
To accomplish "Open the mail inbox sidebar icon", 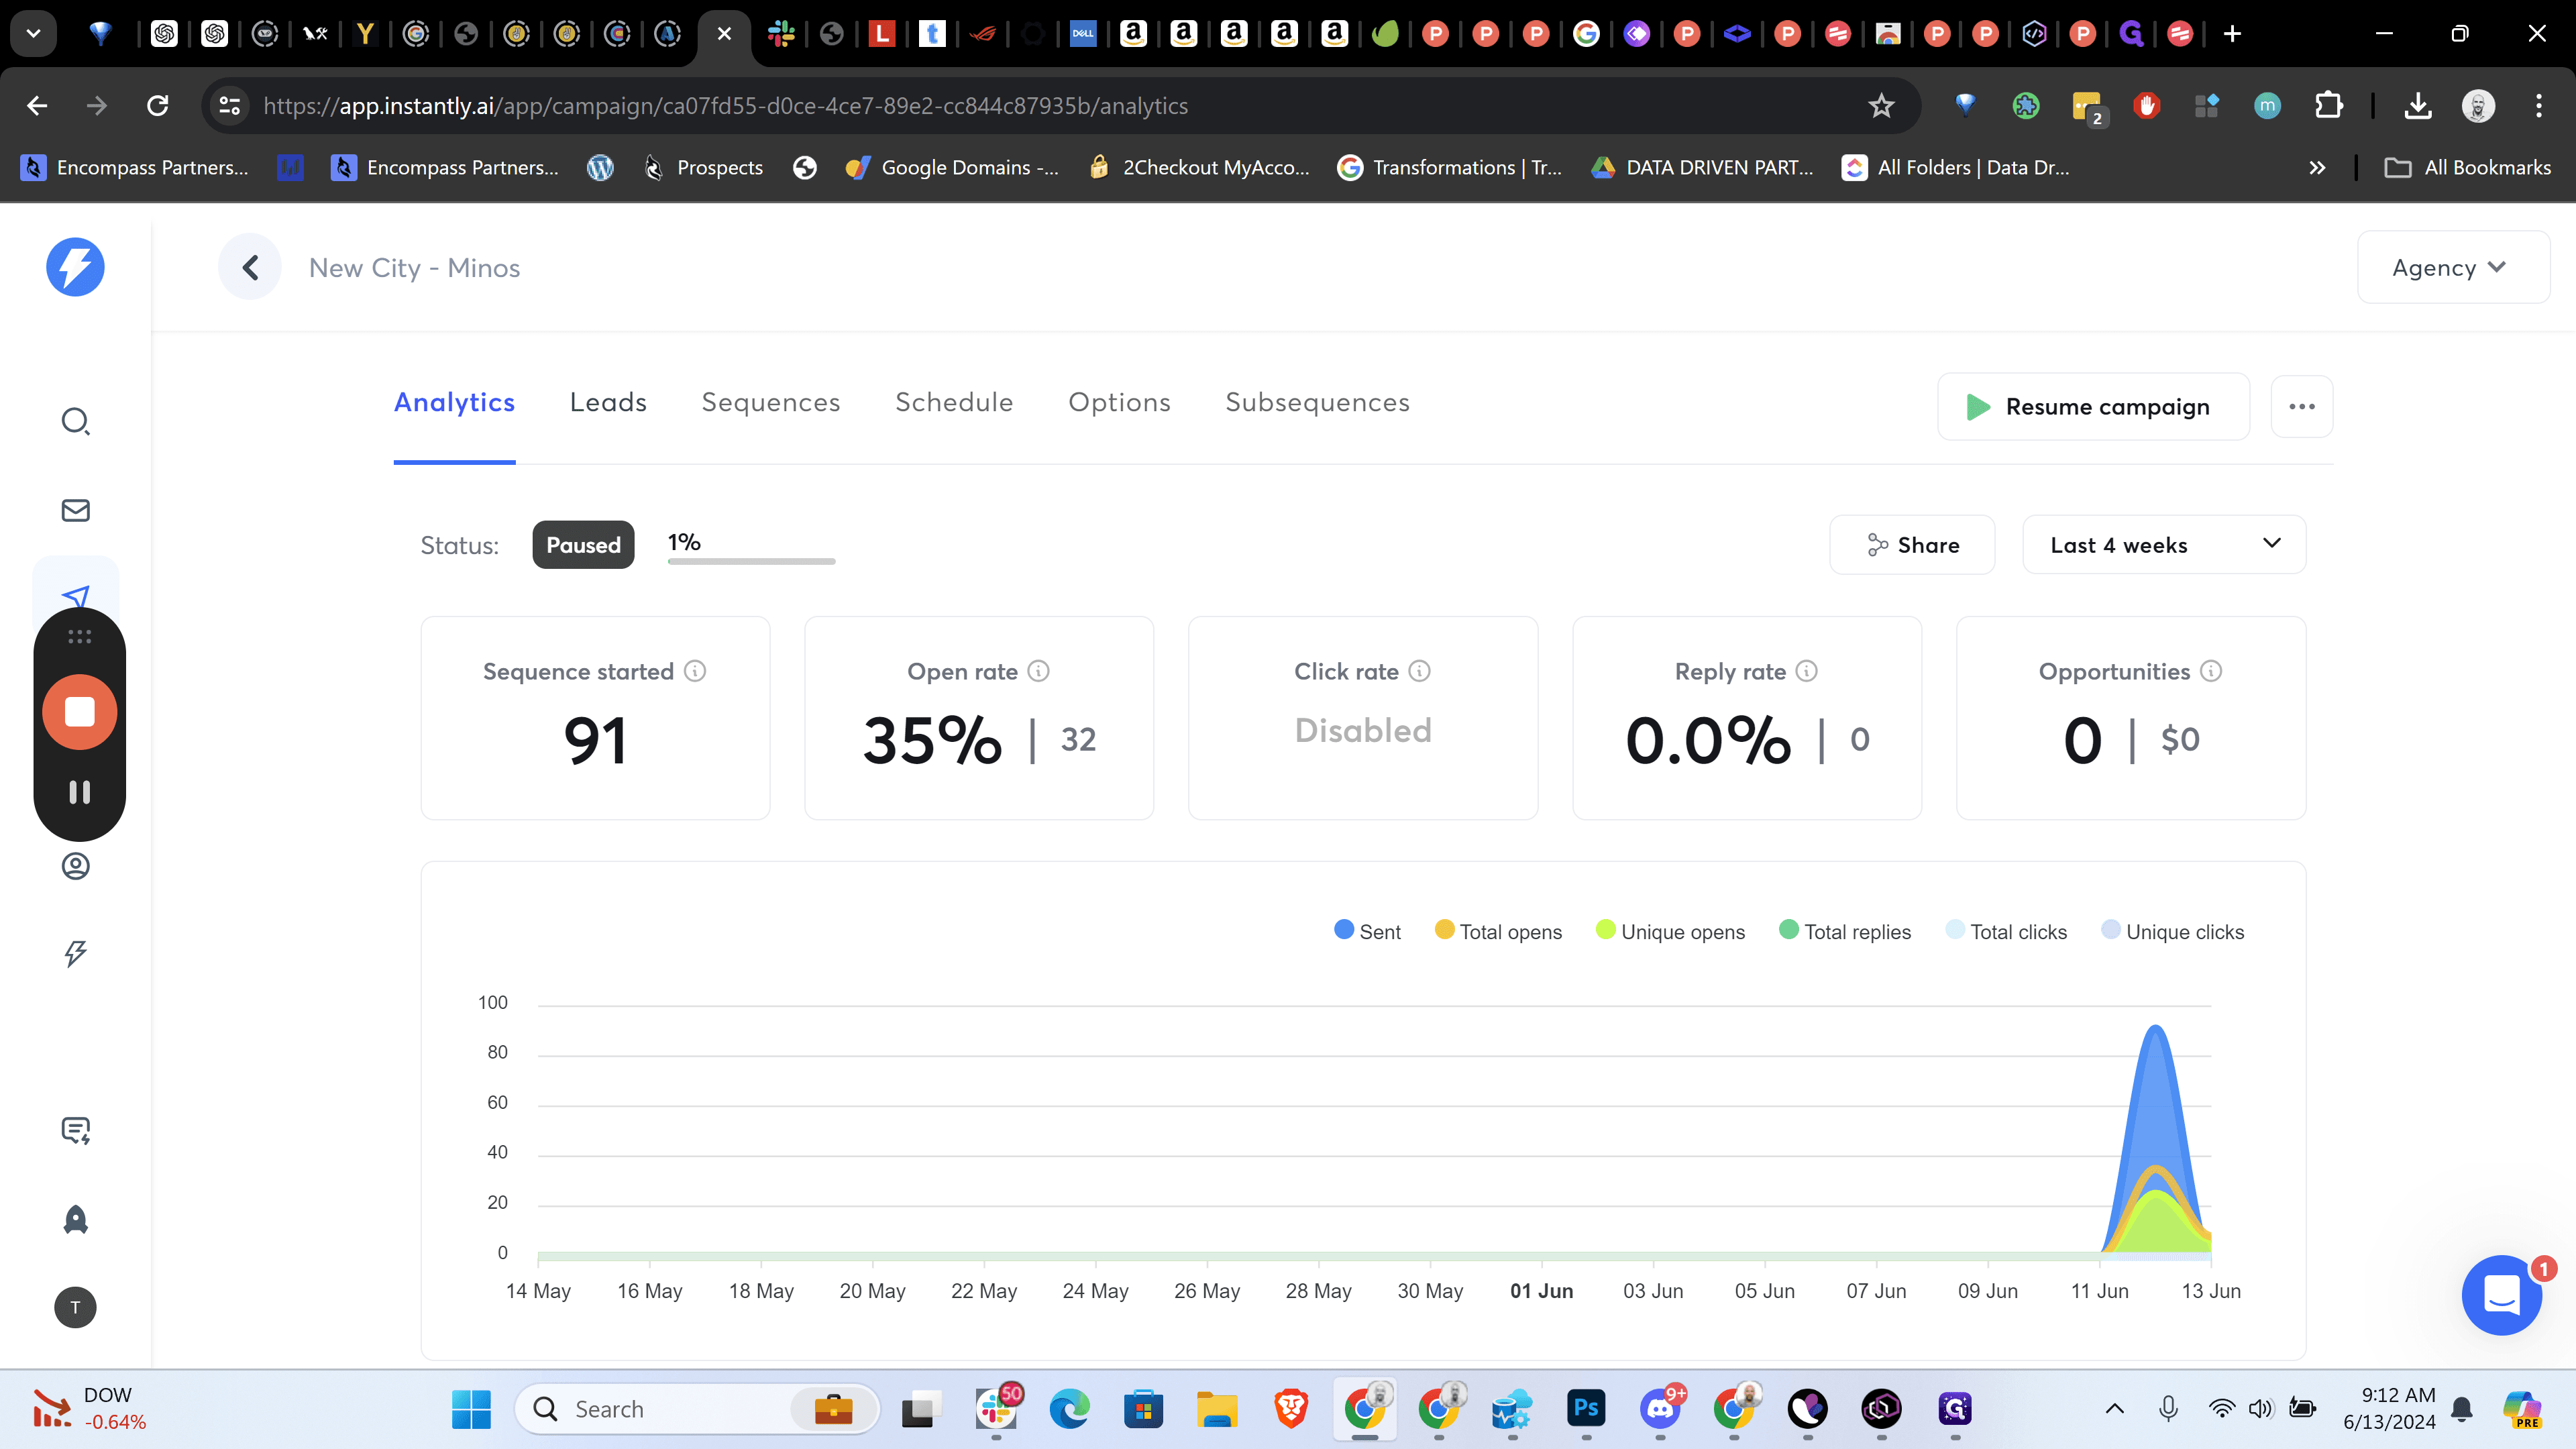I will pos(76,510).
